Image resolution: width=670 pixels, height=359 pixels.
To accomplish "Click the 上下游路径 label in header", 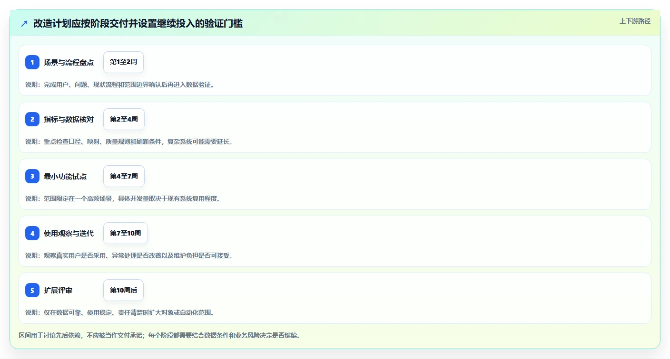I will 635,21.
